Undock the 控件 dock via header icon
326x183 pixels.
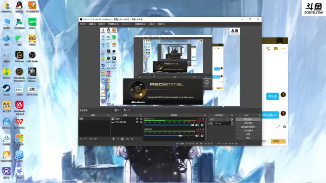[260, 115]
